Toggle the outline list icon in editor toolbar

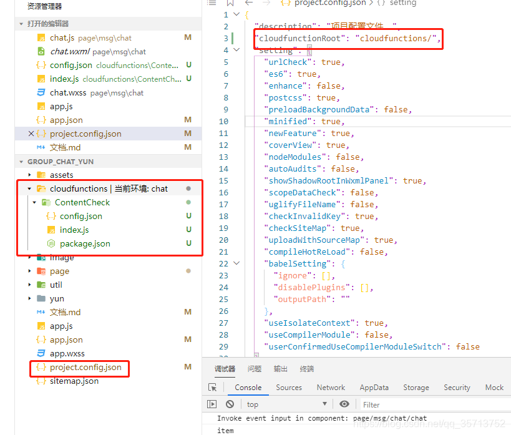pos(212,3)
